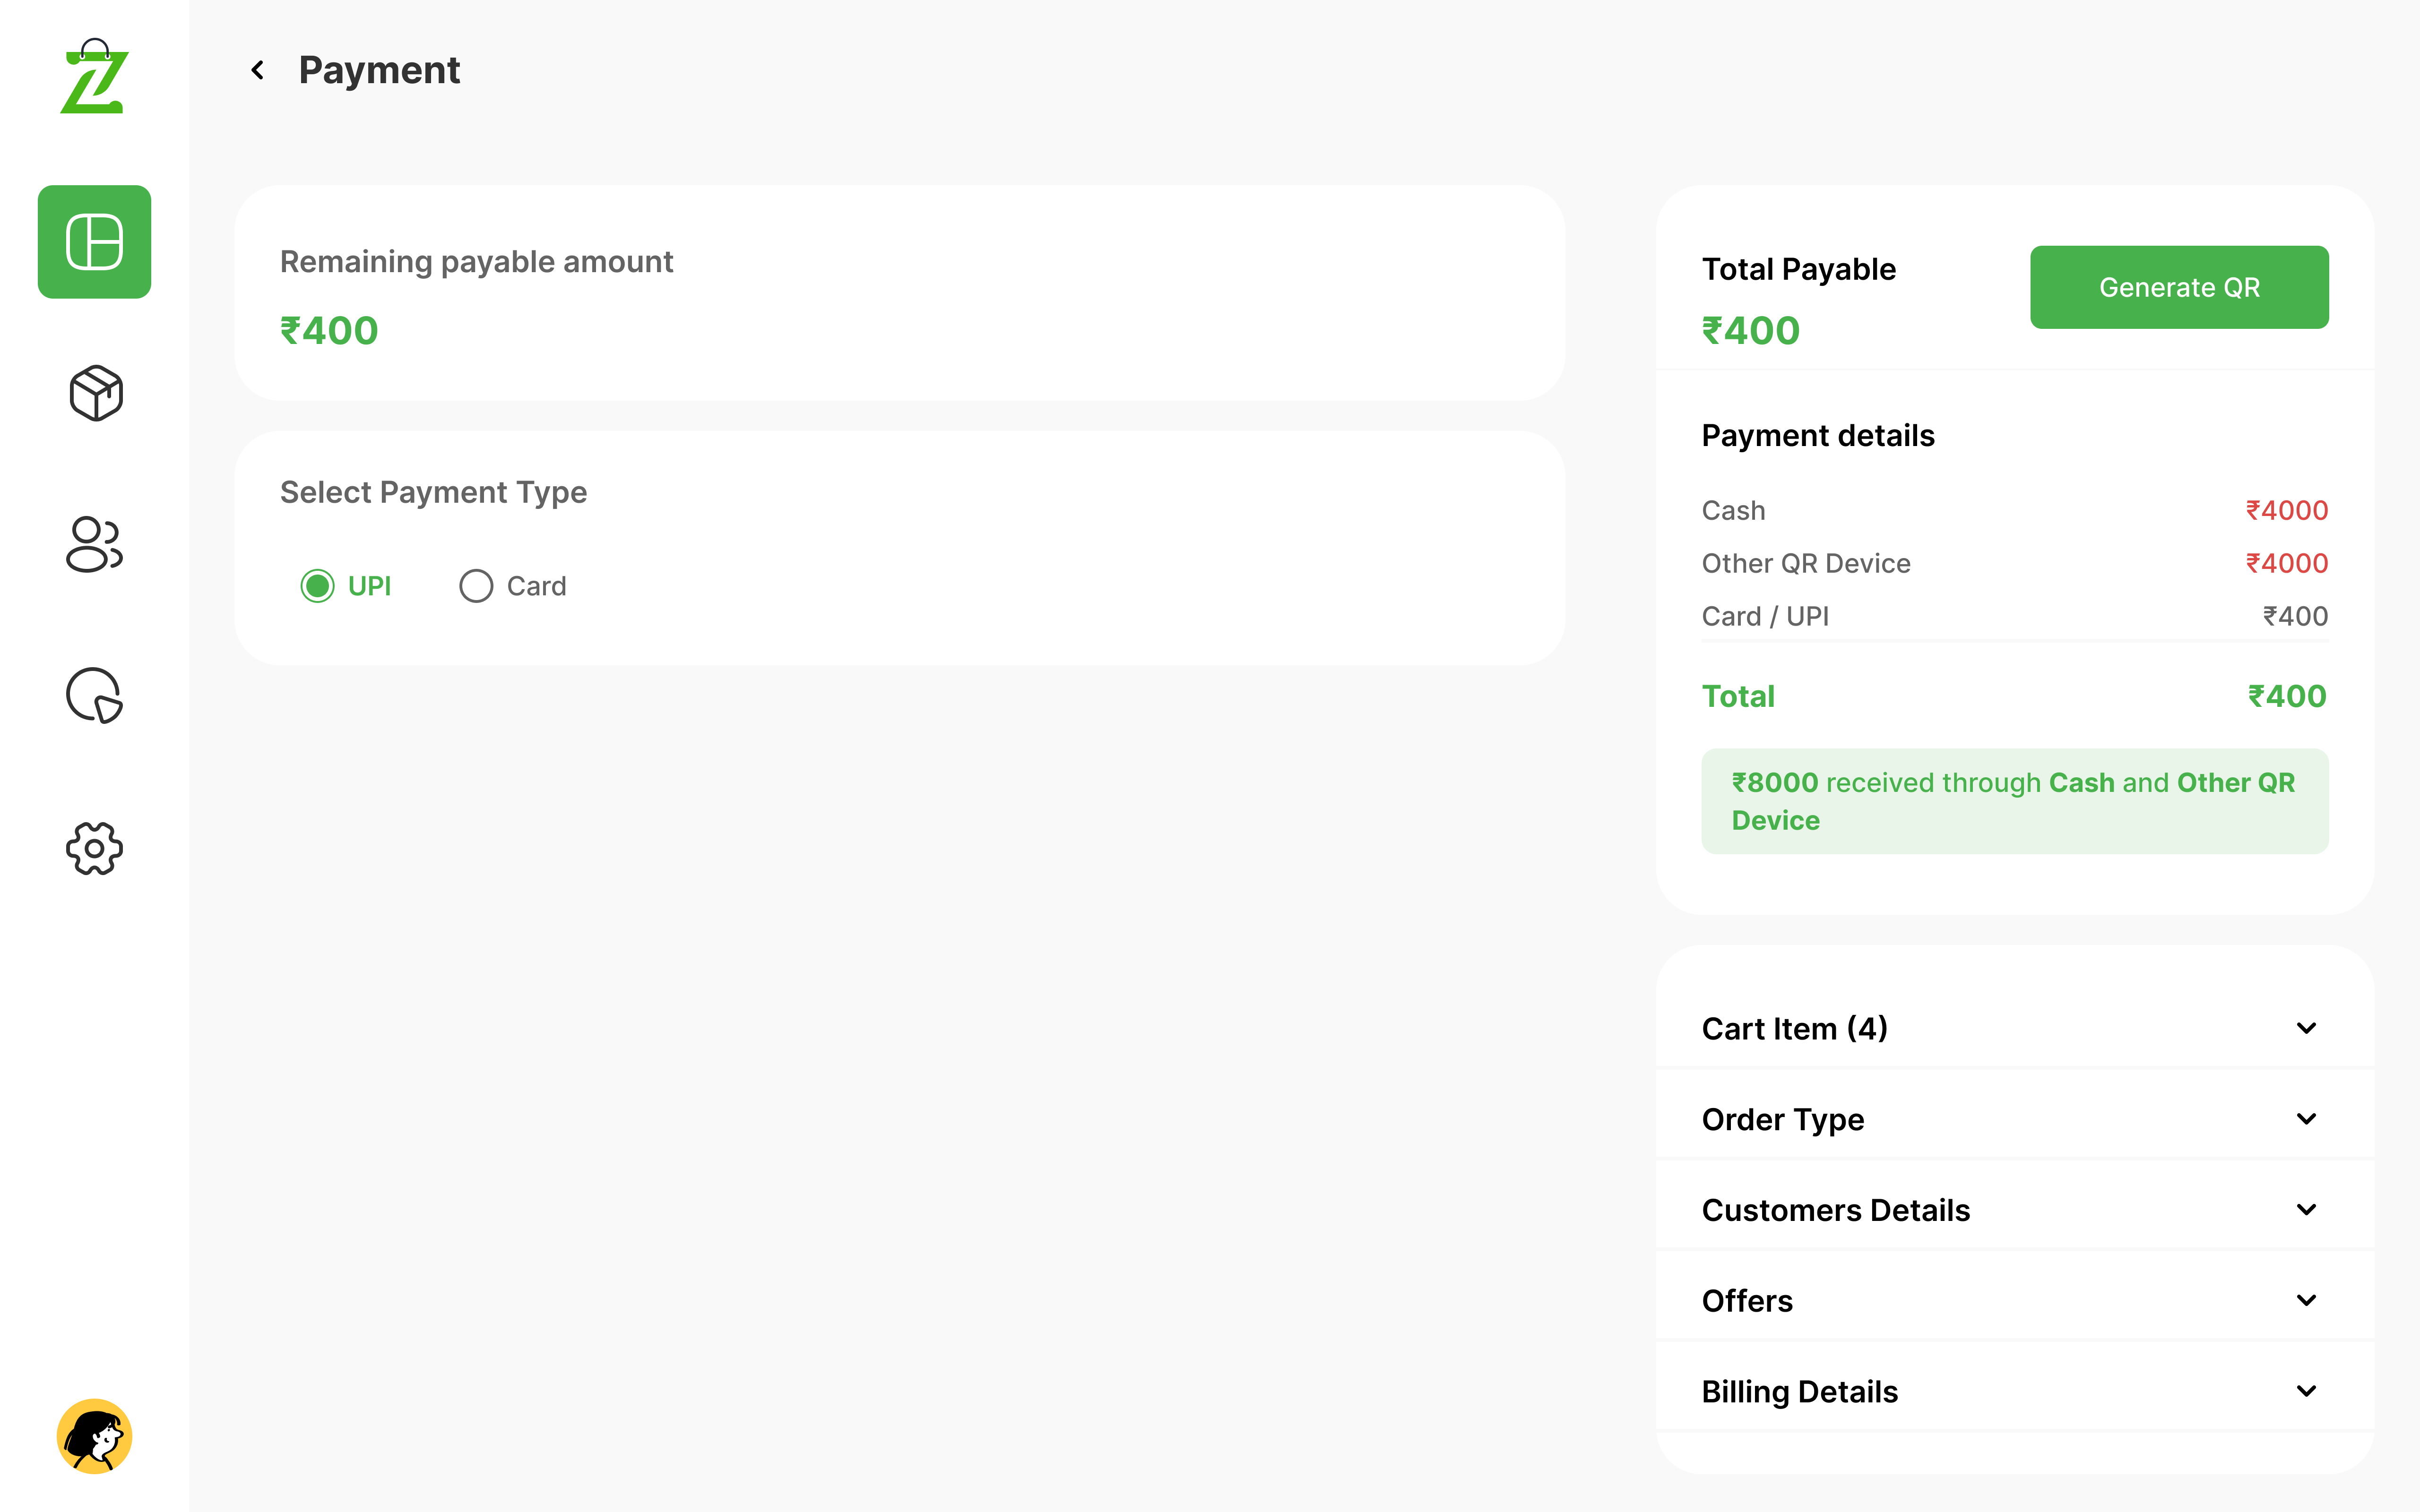Click the Other QR Device label
2420x1512 pixels.
[x=1806, y=563]
